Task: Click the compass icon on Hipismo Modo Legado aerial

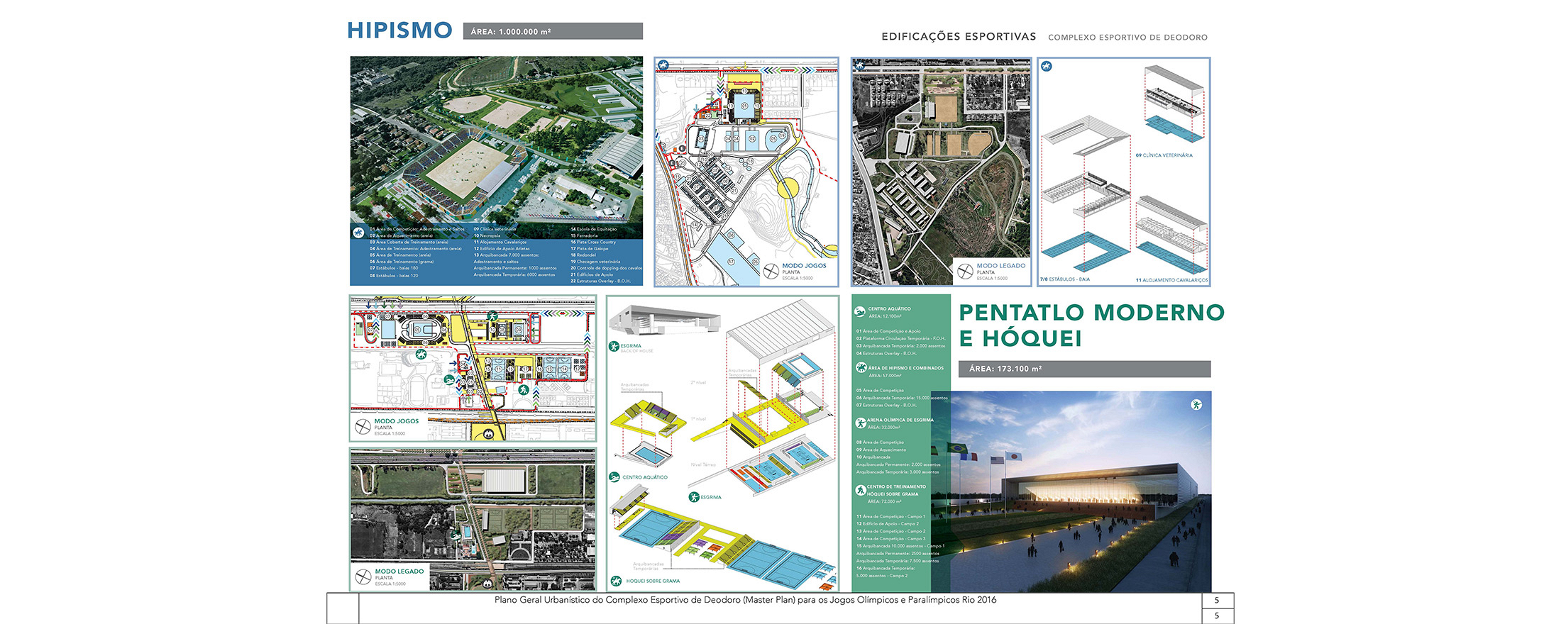Action: 965,271
